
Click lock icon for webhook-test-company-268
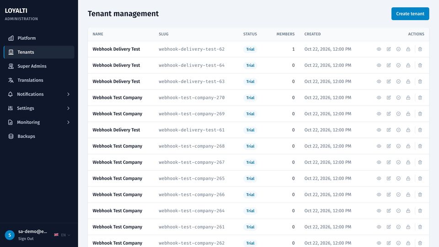pyautogui.click(x=408, y=146)
